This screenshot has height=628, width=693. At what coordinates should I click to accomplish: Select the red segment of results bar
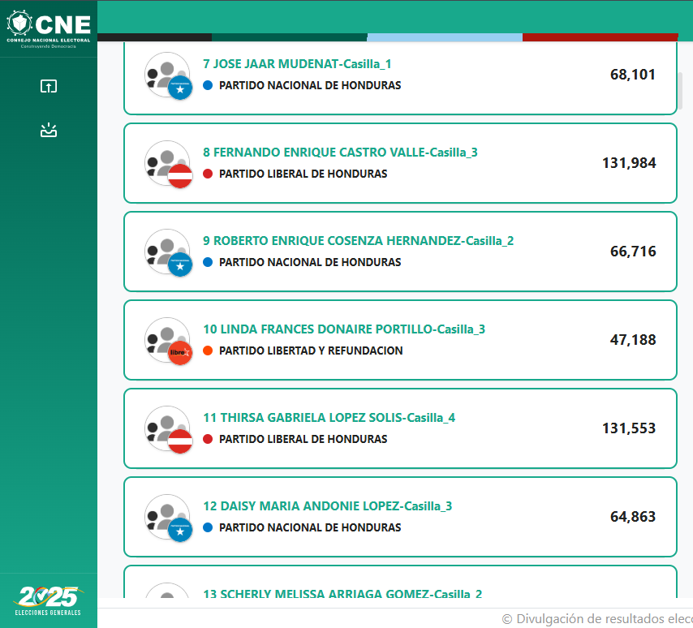[600, 37]
